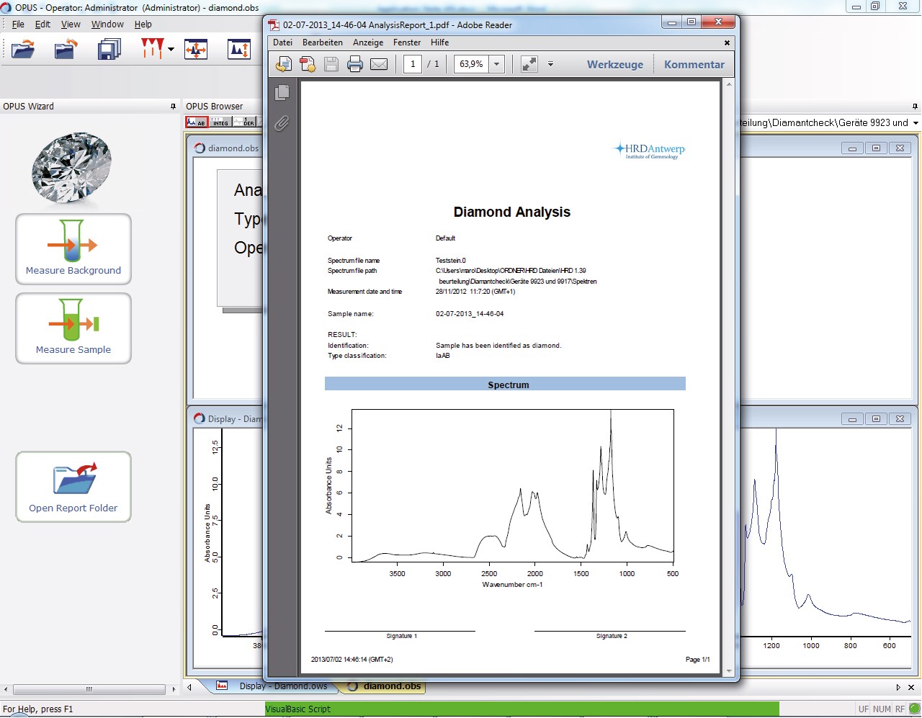Viewport: 922px width, 718px height.
Task: Click the Open Report Folder button
Action: tap(73, 487)
